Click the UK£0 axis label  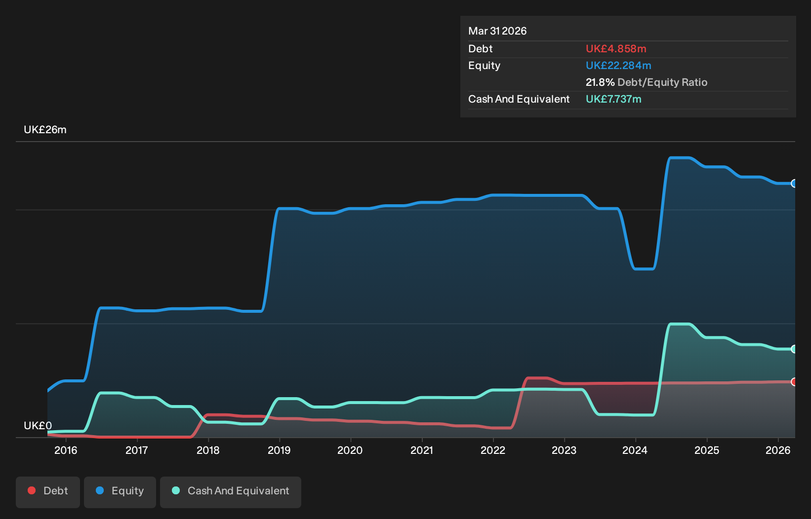click(x=38, y=426)
